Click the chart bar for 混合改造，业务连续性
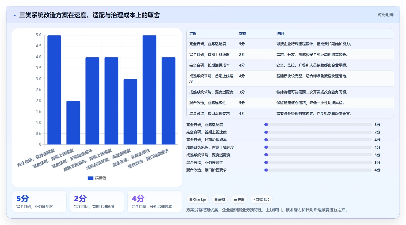The height and width of the screenshot is (225, 406). coord(150,90)
